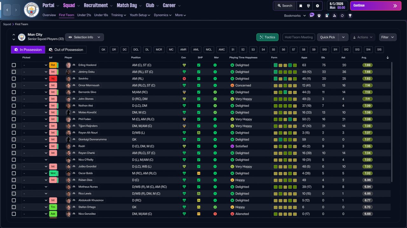Switch to the Out of Possession tab
This screenshot has width=407, height=228.
tap(66, 50)
